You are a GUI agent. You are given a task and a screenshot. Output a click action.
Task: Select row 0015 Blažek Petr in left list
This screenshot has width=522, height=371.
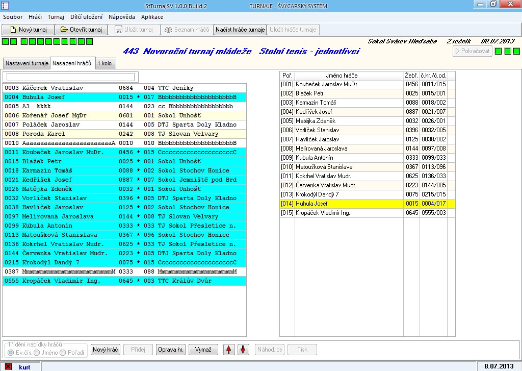[124, 161]
